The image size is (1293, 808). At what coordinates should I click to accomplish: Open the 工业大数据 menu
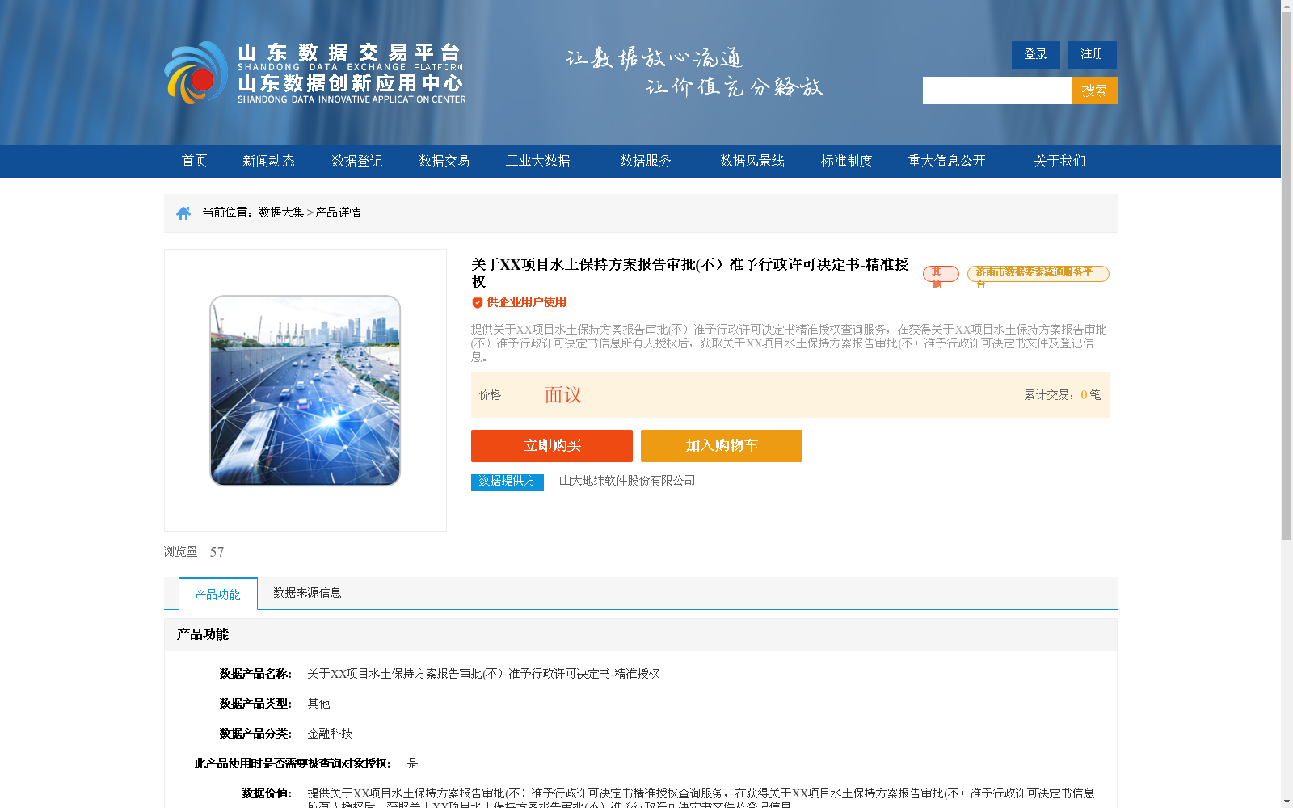click(x=538, y=161)
